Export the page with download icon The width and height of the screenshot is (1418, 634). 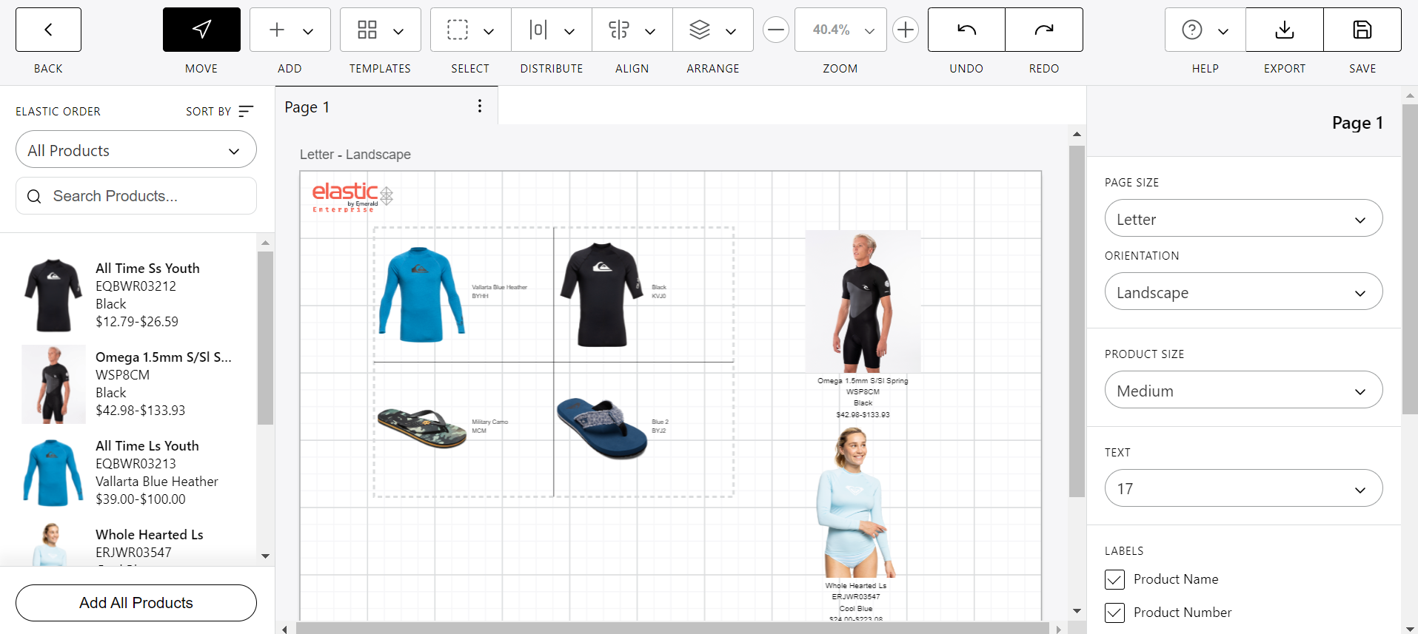click(x=1284, y=30)
